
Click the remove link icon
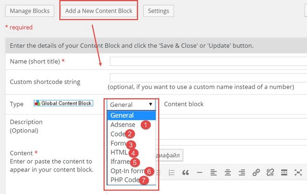270,172
